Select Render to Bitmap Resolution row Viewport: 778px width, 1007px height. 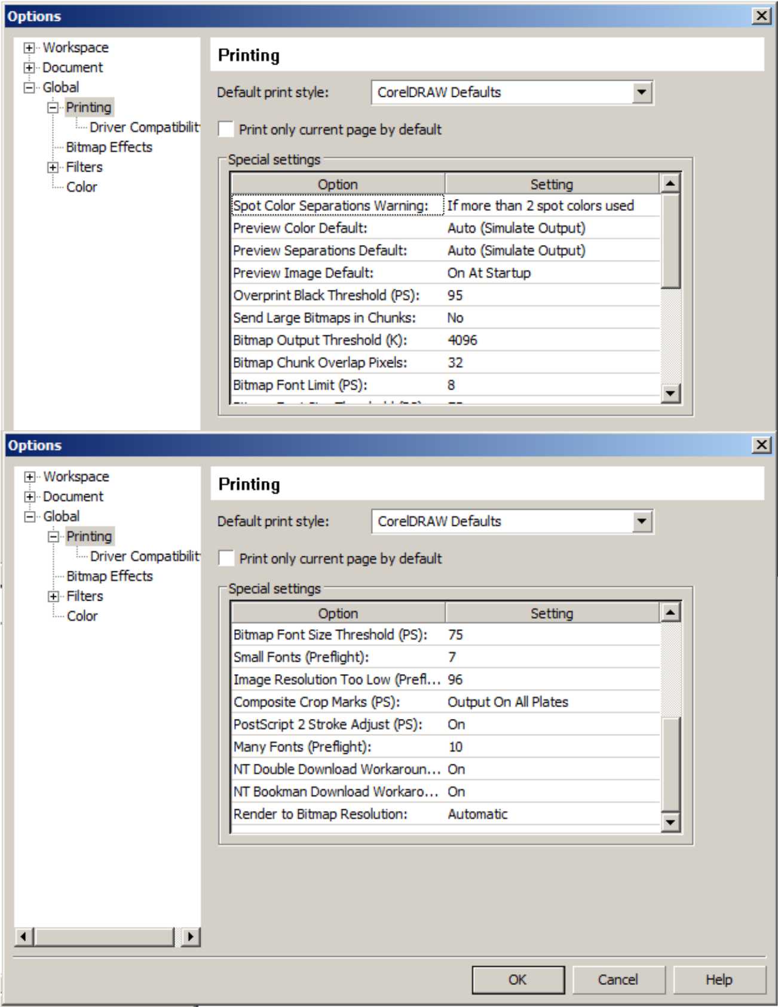pyautogui.click(x=446, y=814)
